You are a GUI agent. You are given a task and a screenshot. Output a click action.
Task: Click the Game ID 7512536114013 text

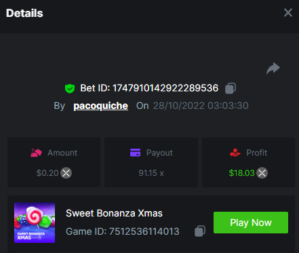pos(123,231)
